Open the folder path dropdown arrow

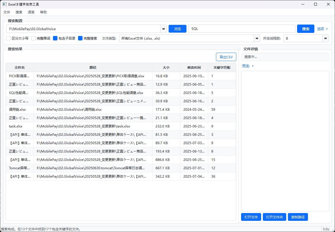click(164, 29)
